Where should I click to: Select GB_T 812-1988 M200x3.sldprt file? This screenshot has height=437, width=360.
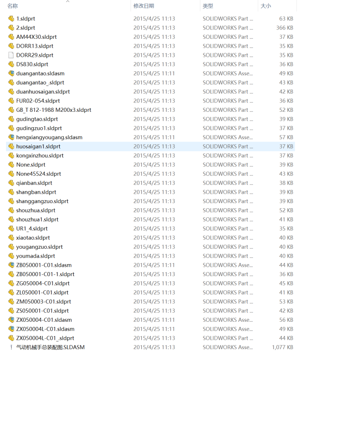[x=54, y=110]
